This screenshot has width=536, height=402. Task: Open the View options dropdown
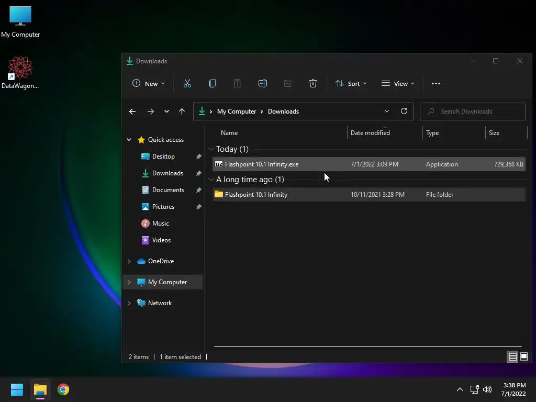[398, 83]
